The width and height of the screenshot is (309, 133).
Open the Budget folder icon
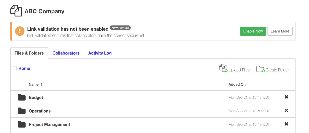coord(22,97)
